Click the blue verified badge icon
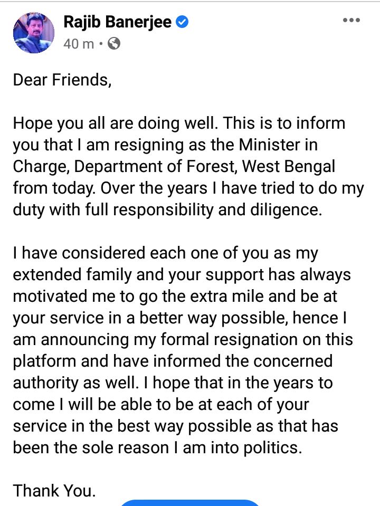This screenshot has width=380, height=506. pos(182,22)
